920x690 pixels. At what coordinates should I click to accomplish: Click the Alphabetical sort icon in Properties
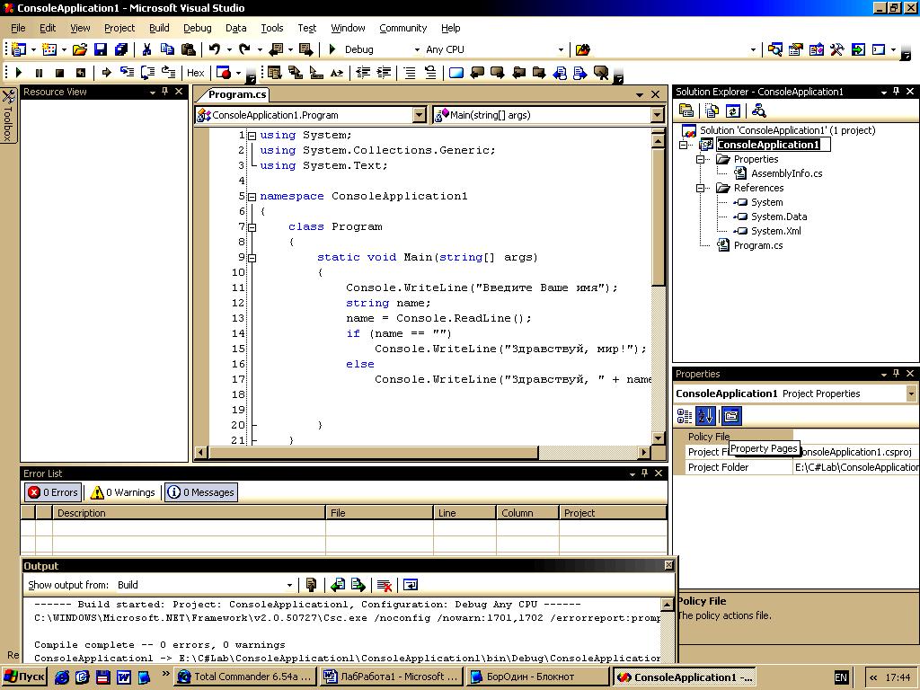coord(705,416)
